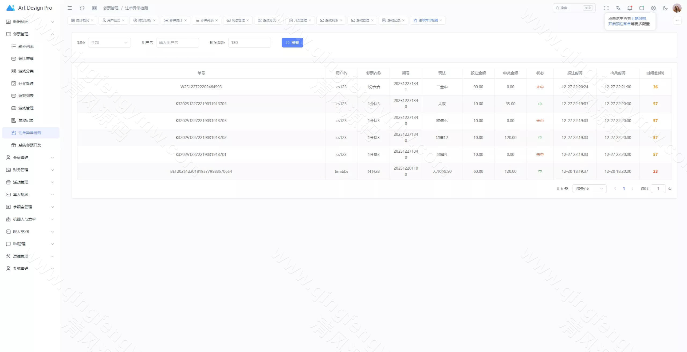Click the 主题风格 link in tooltip
Viewport: 687px width, 352px height.
click(x=638, y=19)
